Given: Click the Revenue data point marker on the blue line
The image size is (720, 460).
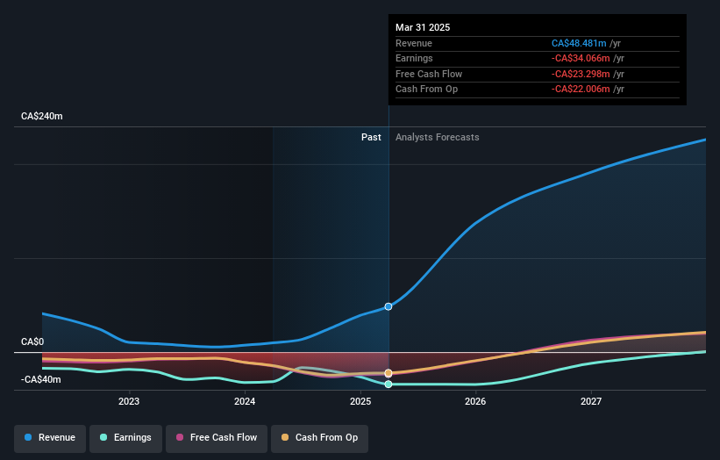Looking at the screenshot, I should pyautogui.click(x=389, y=306).
